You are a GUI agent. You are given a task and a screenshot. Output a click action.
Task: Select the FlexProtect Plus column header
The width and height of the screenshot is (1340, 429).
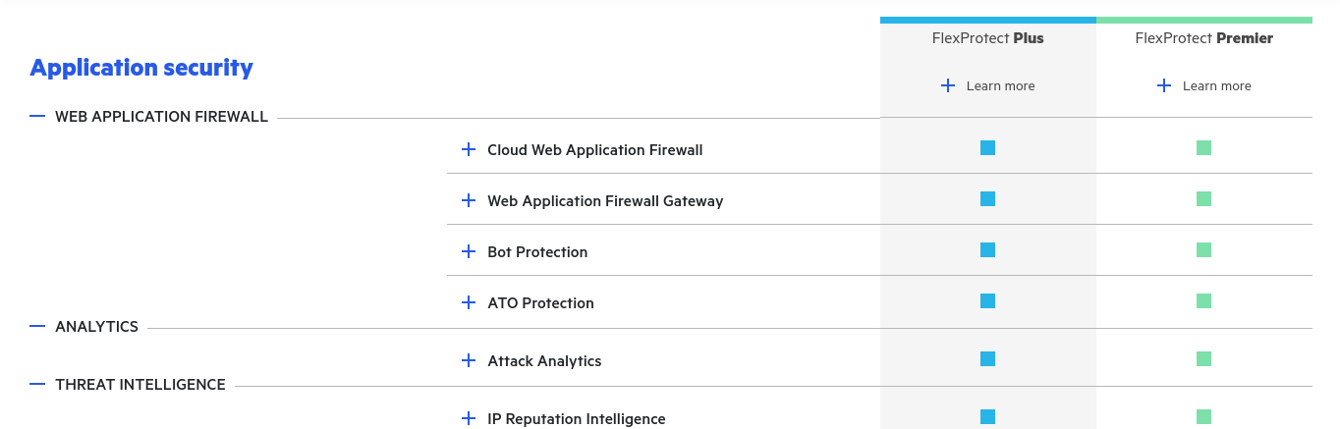[x=987, y=38]
